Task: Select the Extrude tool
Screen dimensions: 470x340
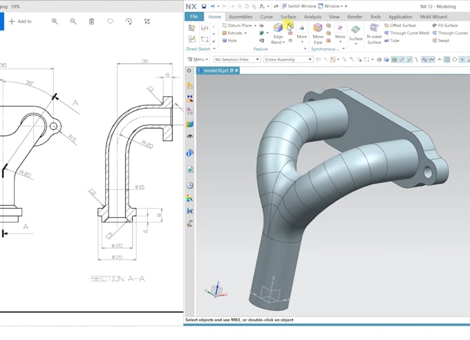Action: click(x=232, y=33)
